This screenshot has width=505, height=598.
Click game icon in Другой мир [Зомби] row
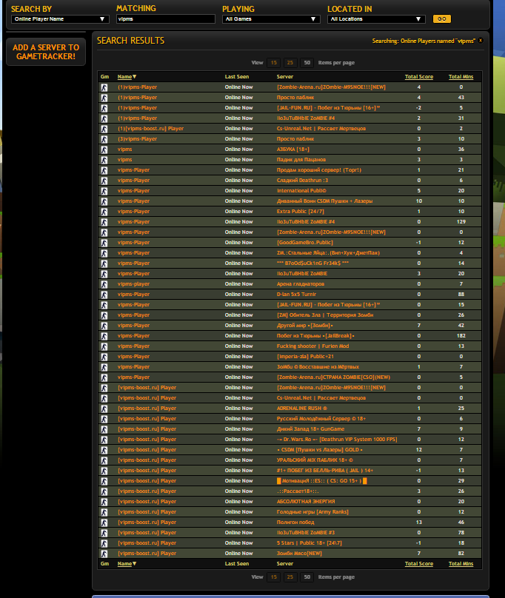pos(104,326)
